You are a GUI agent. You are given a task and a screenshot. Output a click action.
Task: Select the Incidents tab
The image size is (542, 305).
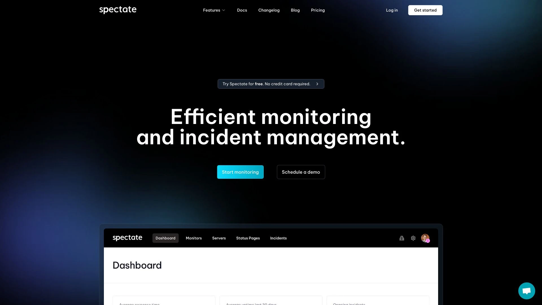(x=278, y=238)
